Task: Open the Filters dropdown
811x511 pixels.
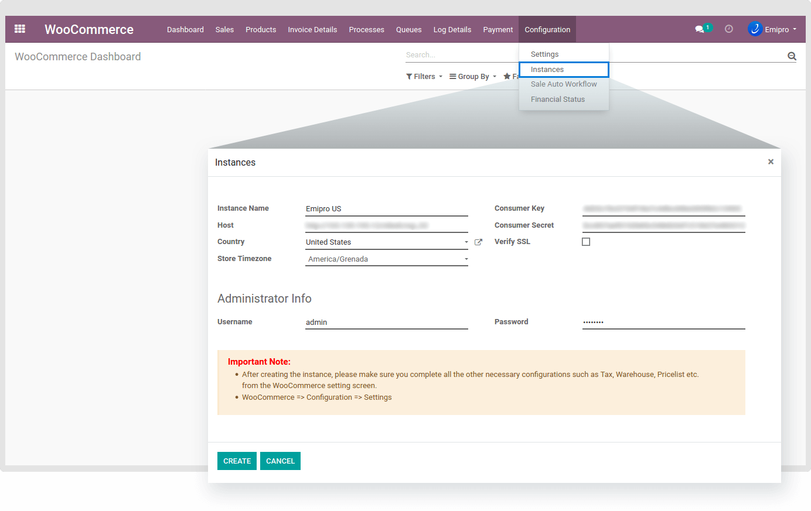Action: pos(424,77)
